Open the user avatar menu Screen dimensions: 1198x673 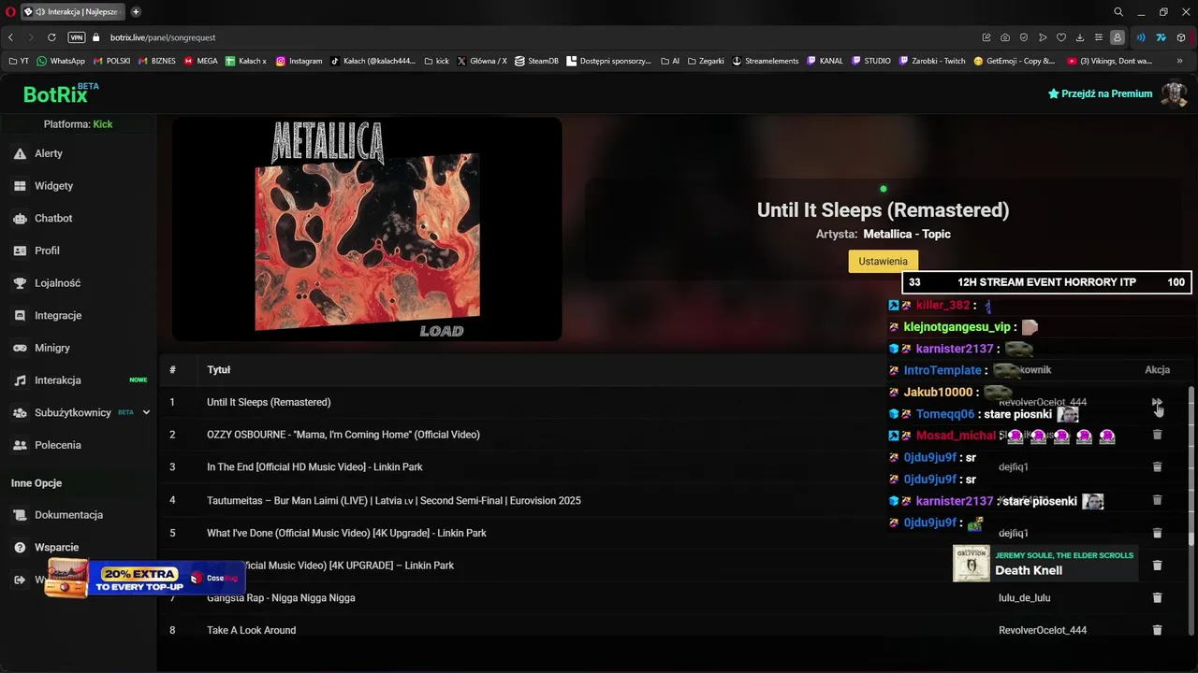pyautogui.click(x=1174, y=93)
